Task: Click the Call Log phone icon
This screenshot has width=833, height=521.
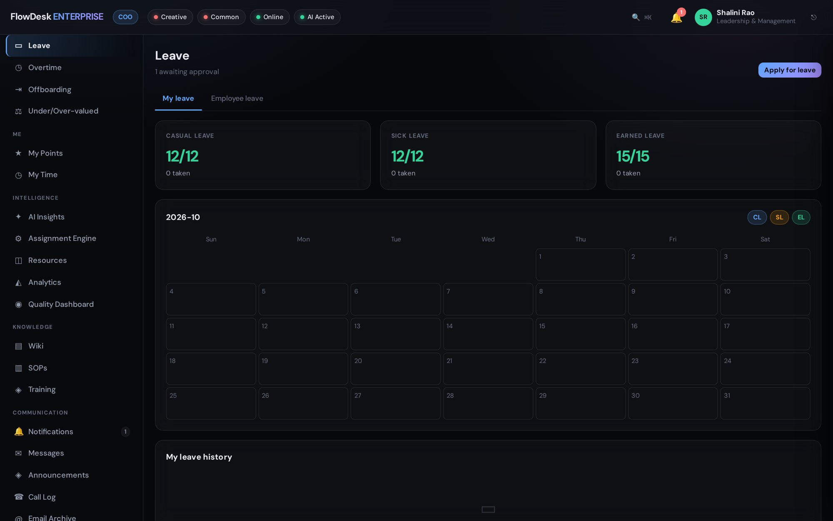Action: (18, 497)
